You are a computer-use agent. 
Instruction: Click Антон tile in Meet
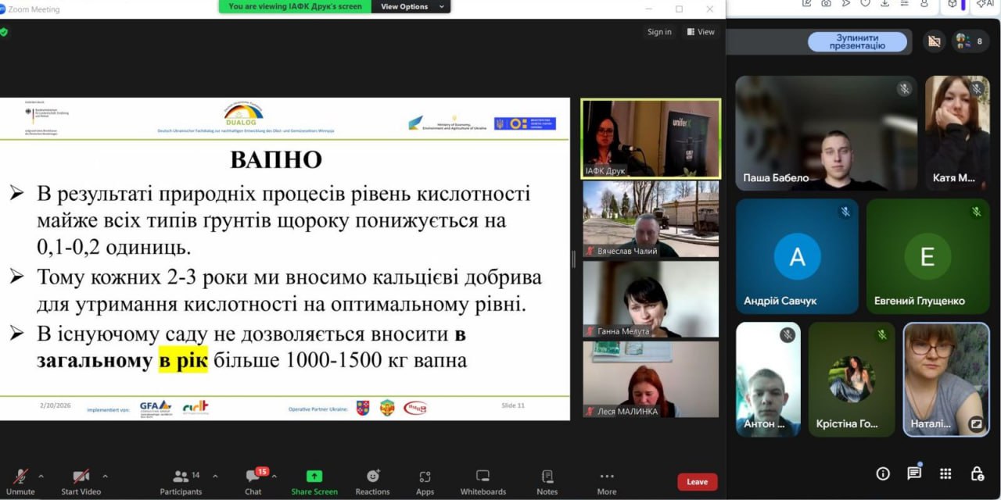click(x=768, y=379)
